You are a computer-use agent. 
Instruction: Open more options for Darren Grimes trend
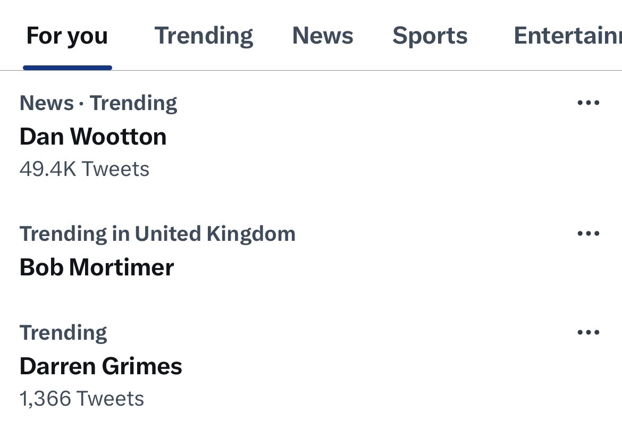(x=588, y=332)
